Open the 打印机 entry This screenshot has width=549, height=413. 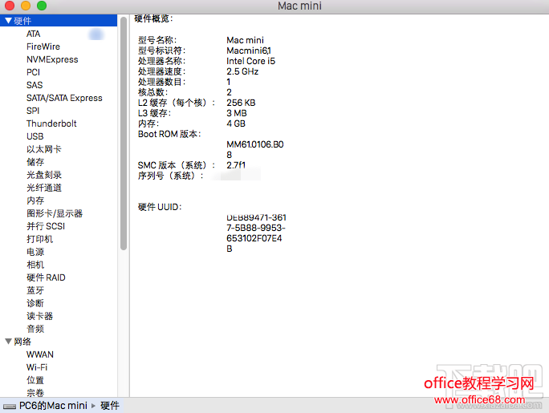(x=39, y=239)
